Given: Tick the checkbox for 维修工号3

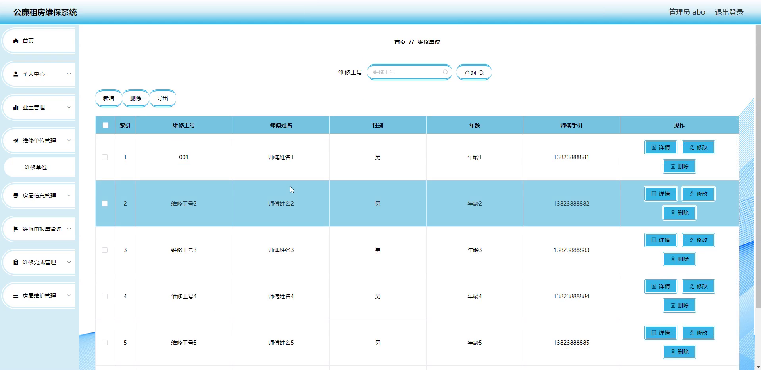Looking at the screenshot, I should (105, 250).
